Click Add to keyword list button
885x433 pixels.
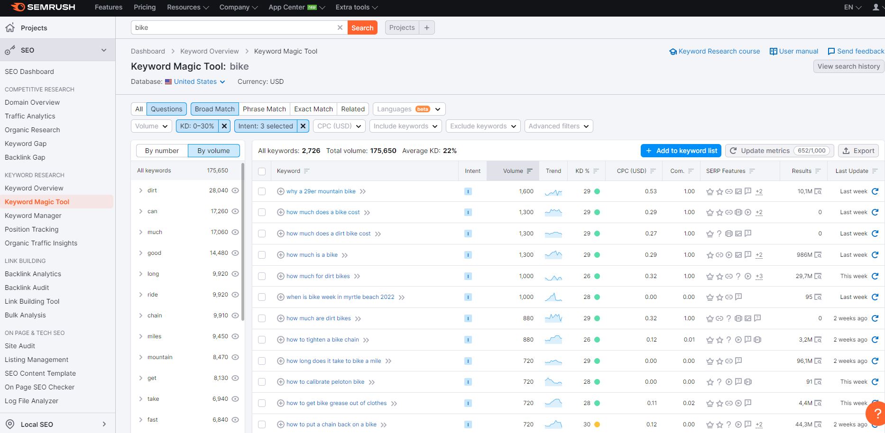point(681,151)
